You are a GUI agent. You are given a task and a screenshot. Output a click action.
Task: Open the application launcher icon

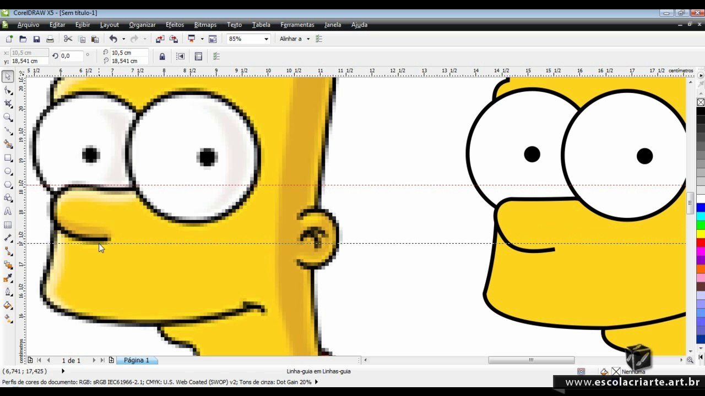click(x=192, y=39)
